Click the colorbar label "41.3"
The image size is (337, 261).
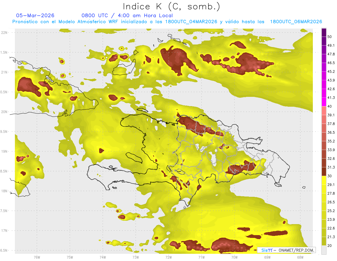(331, 98)
